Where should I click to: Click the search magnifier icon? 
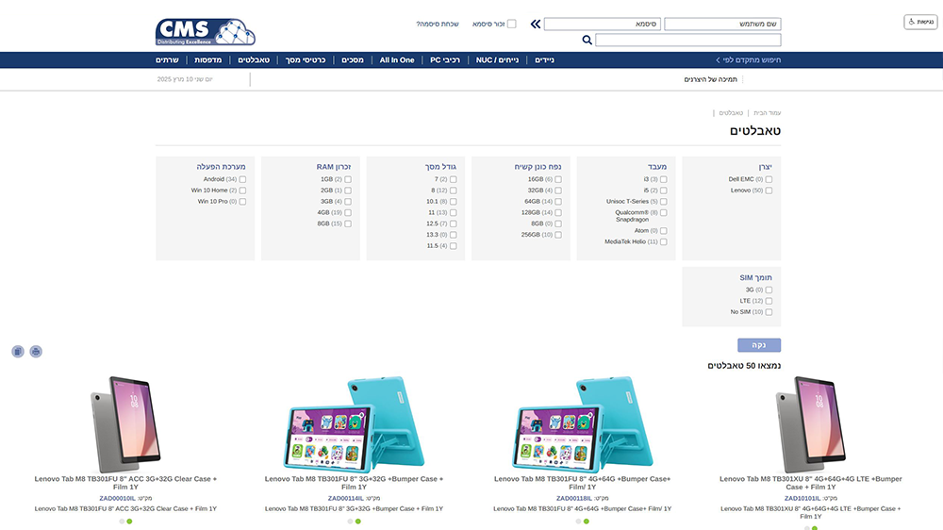tap(587, 41)
